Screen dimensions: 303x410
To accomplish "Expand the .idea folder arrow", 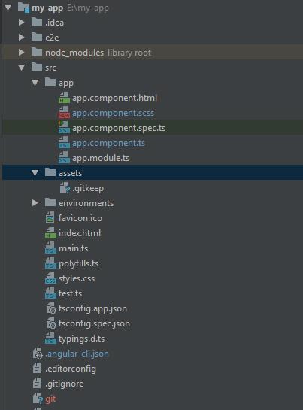I will point(22,23).
